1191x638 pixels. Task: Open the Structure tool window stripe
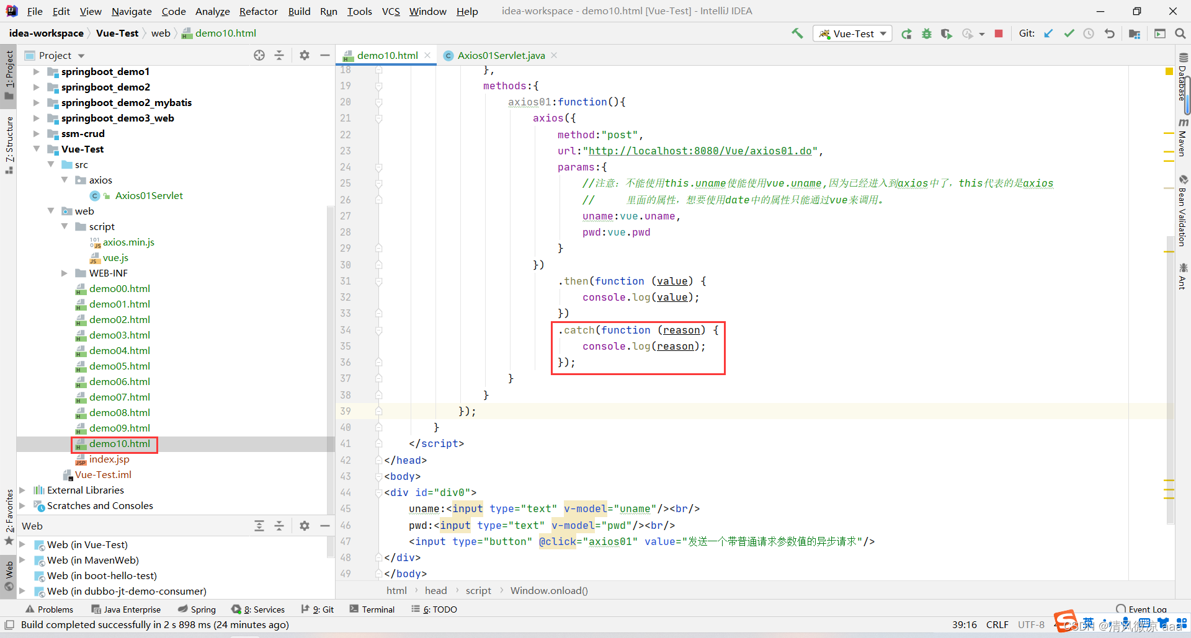tap(9, 146)
